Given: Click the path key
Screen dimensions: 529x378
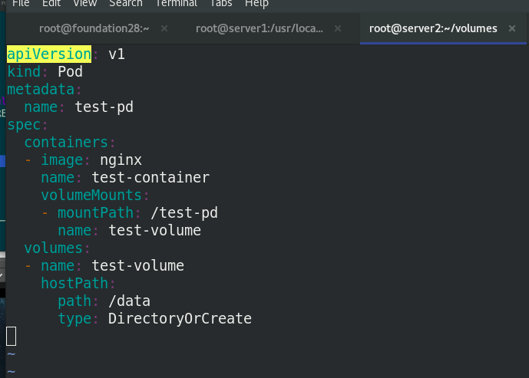Looking at the screenshot, I should tap(74, 301).
